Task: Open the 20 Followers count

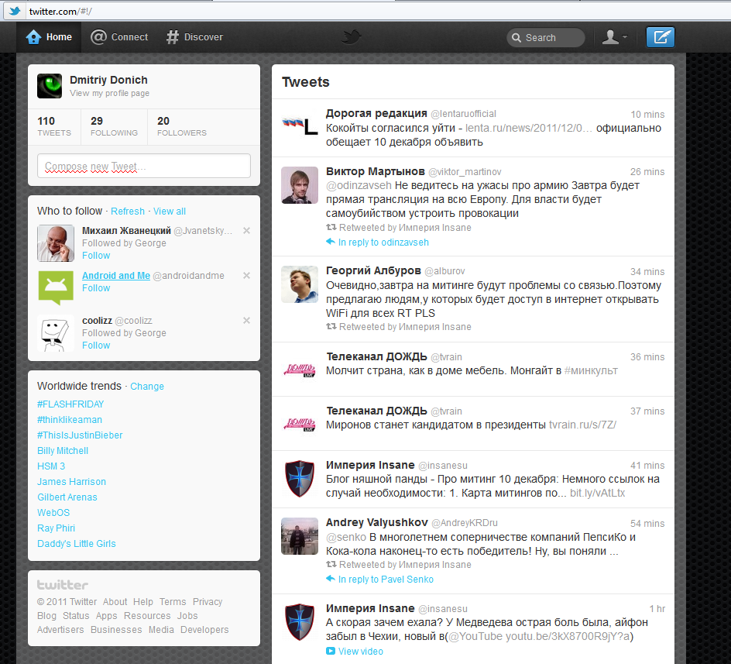Action: 182,126
